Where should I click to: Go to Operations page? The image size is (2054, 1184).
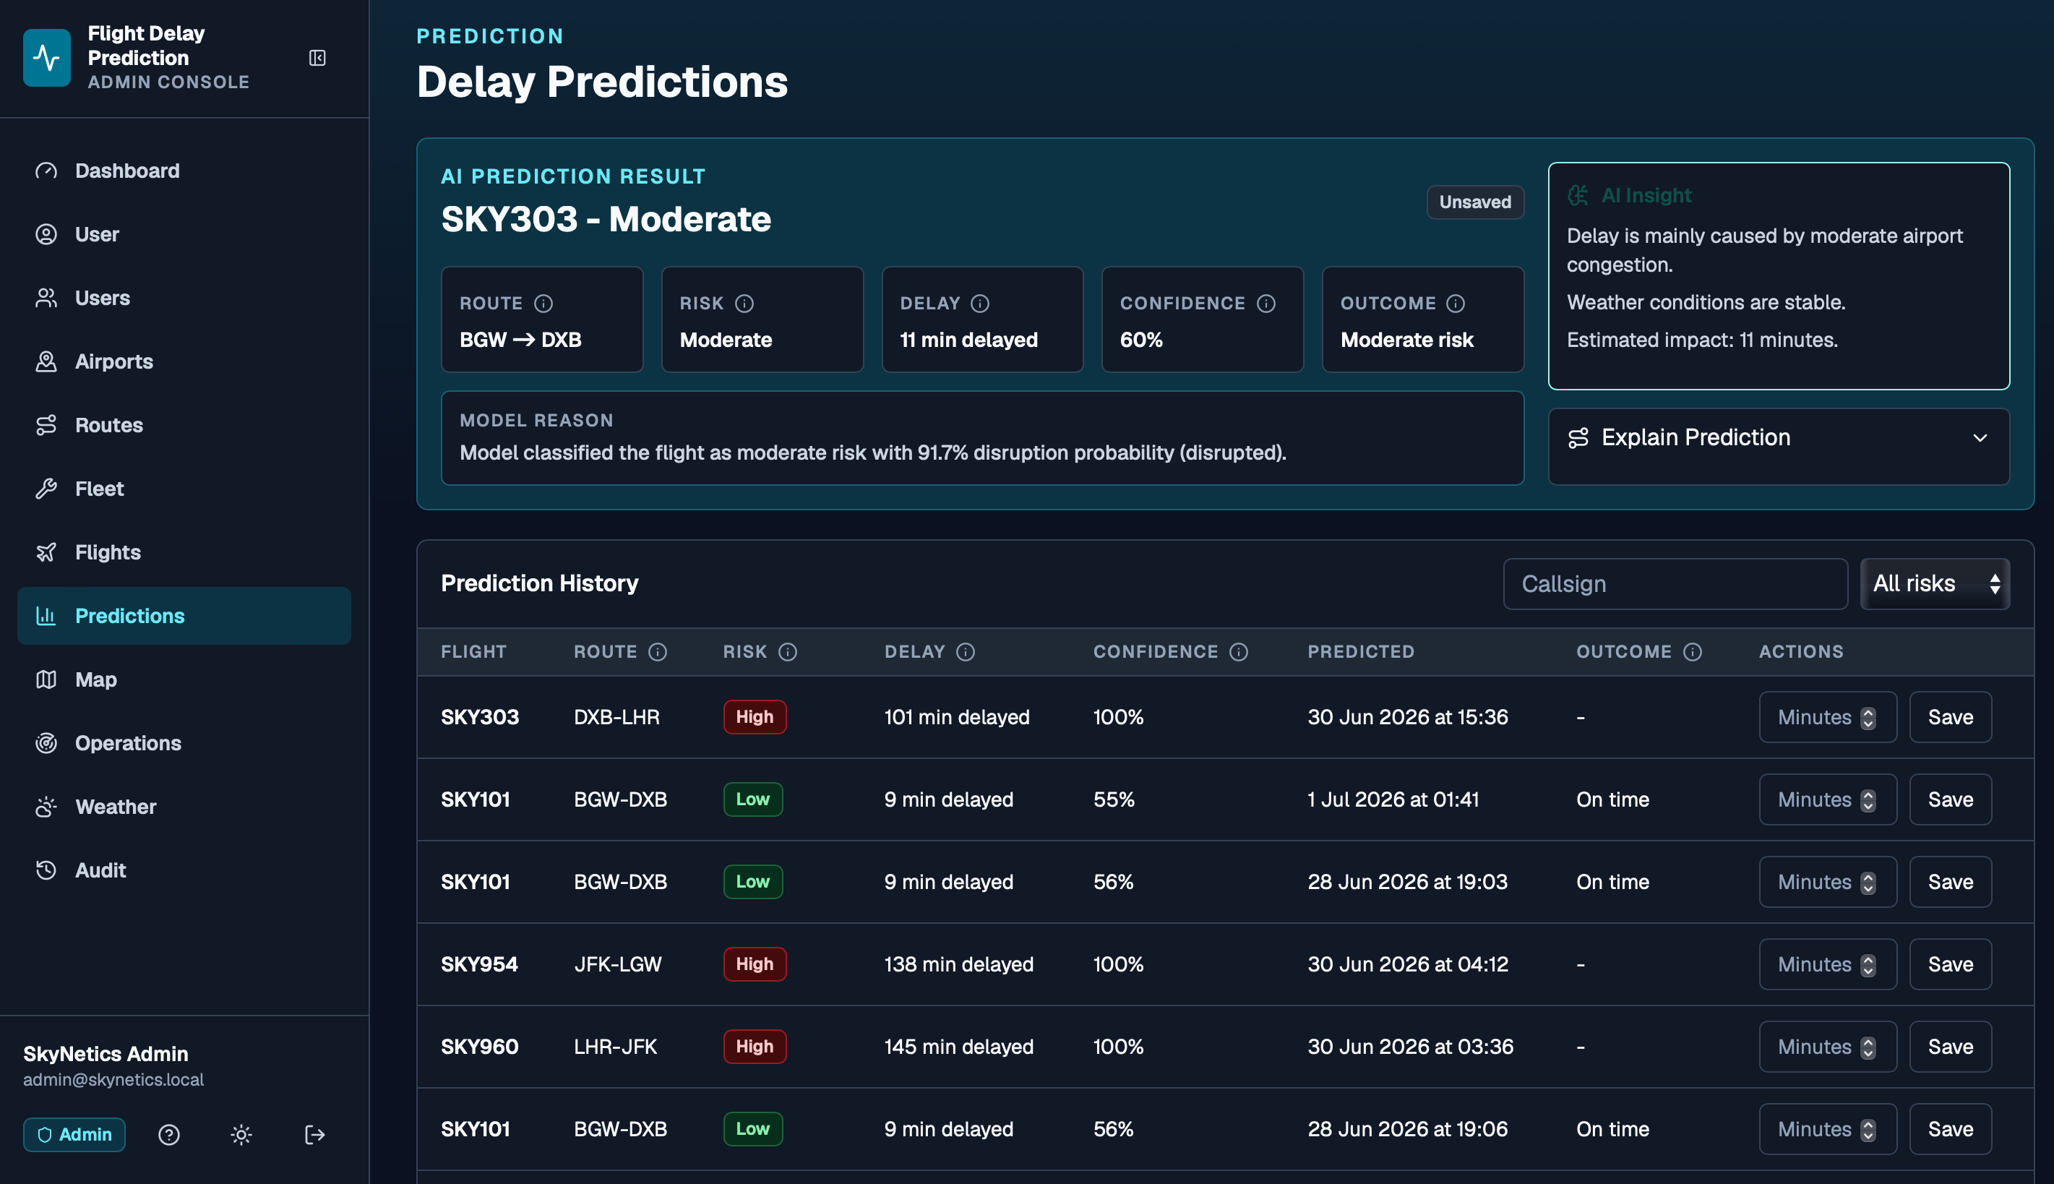[x=184, y=743]
